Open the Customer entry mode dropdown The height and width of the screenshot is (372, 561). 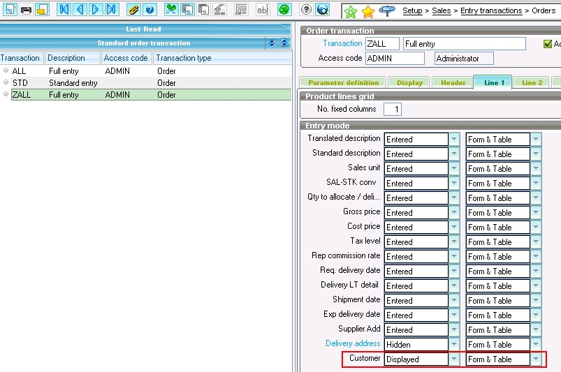coord(454,359)
